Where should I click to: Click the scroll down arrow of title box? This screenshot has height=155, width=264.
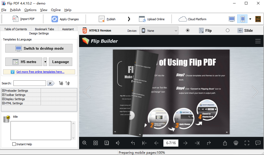(73, 138)
